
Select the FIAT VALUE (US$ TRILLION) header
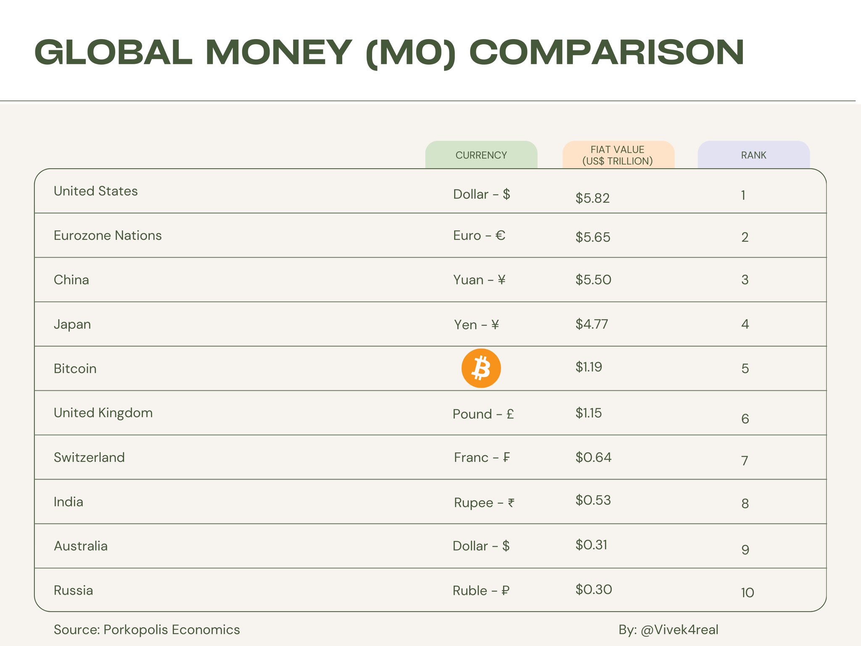[x=618, y=155]
